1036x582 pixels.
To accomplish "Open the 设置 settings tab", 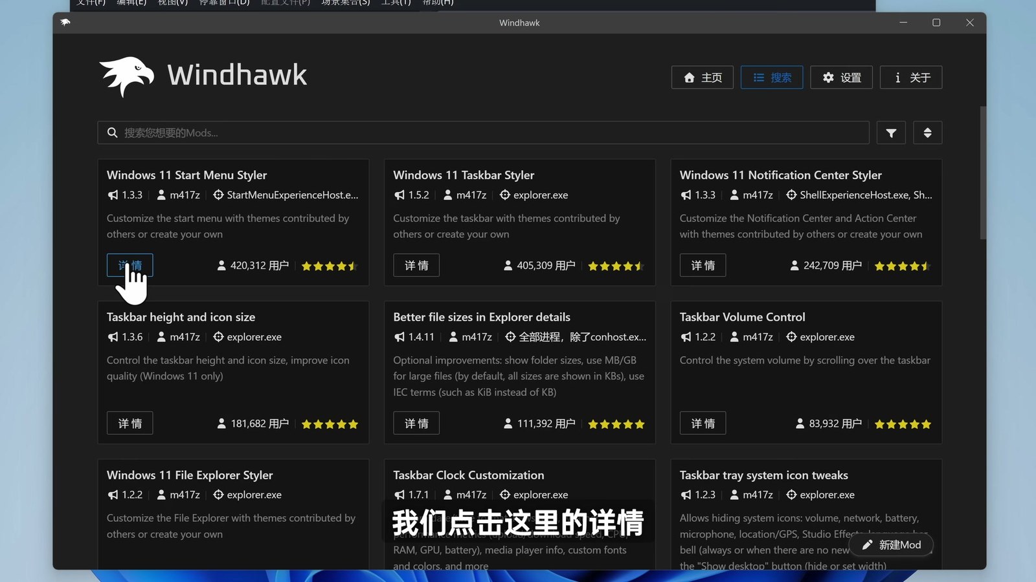I will [x=842, y=78].
